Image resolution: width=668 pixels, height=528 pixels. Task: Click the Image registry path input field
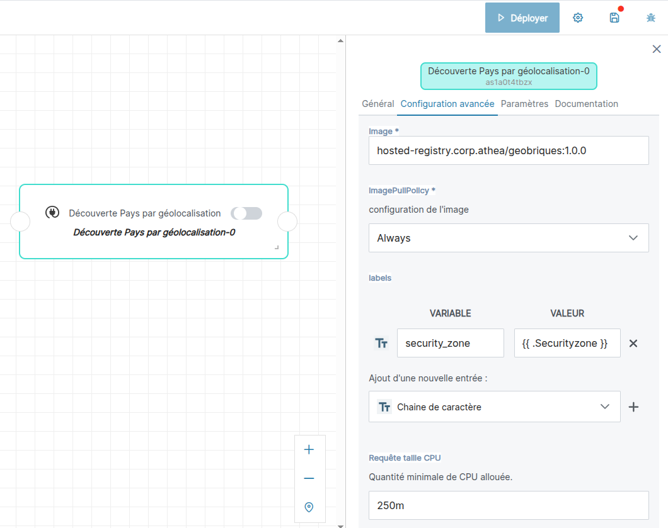508,150
